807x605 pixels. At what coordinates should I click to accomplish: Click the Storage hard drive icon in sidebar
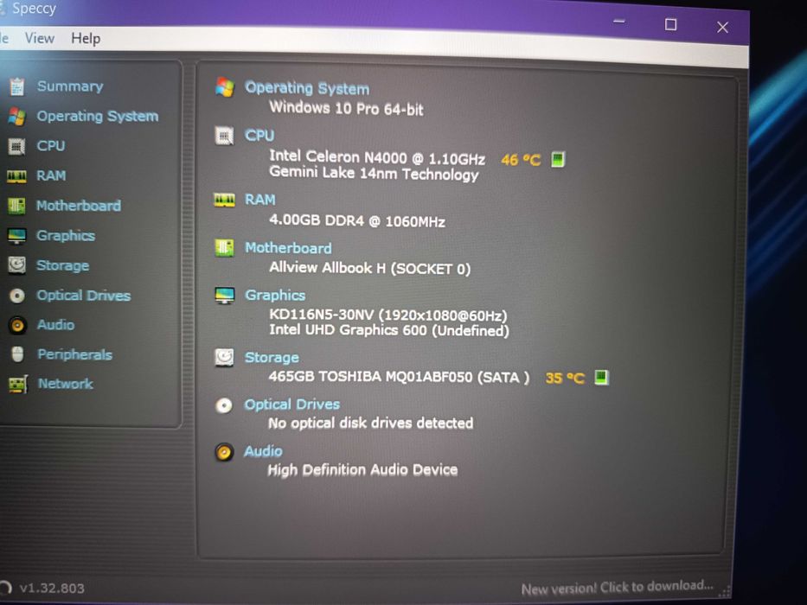pyautogui.click(x=17, y=265)
